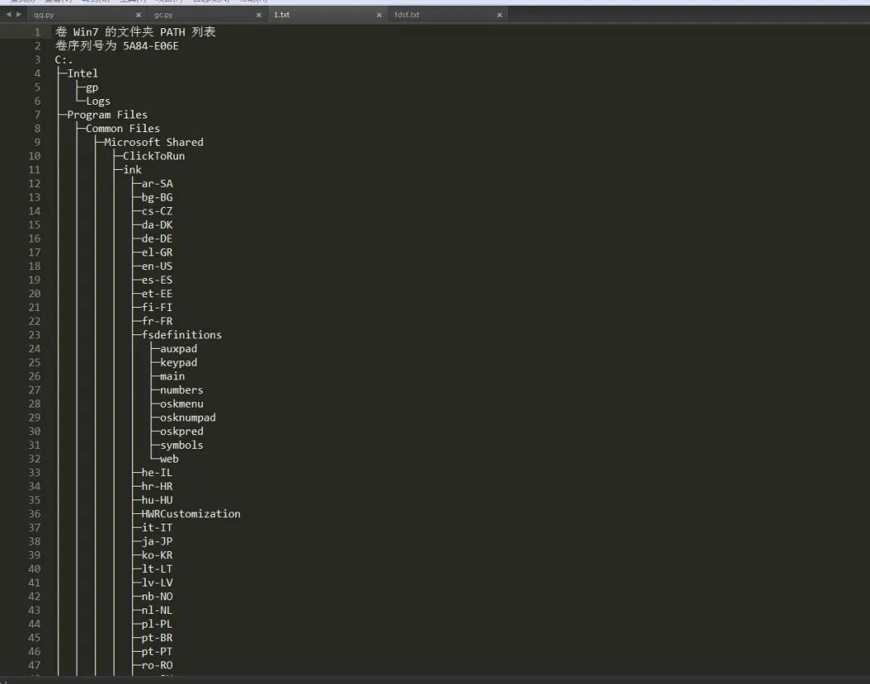Switch to the qq.py tab
This screenshot has width=870, height=684.
pyautogui.click(x=46, y=14)
